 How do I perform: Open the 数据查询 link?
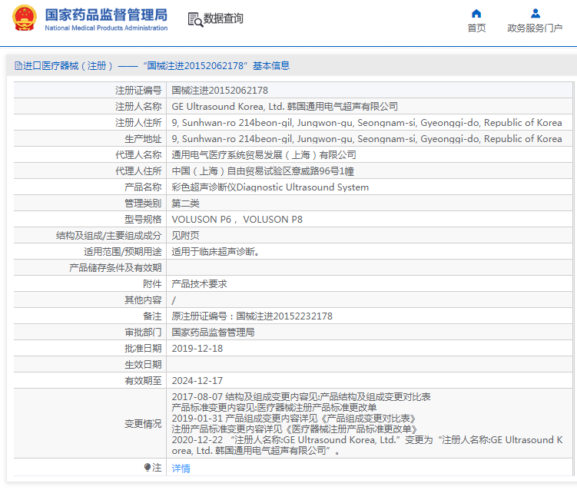tap(223, 18)
